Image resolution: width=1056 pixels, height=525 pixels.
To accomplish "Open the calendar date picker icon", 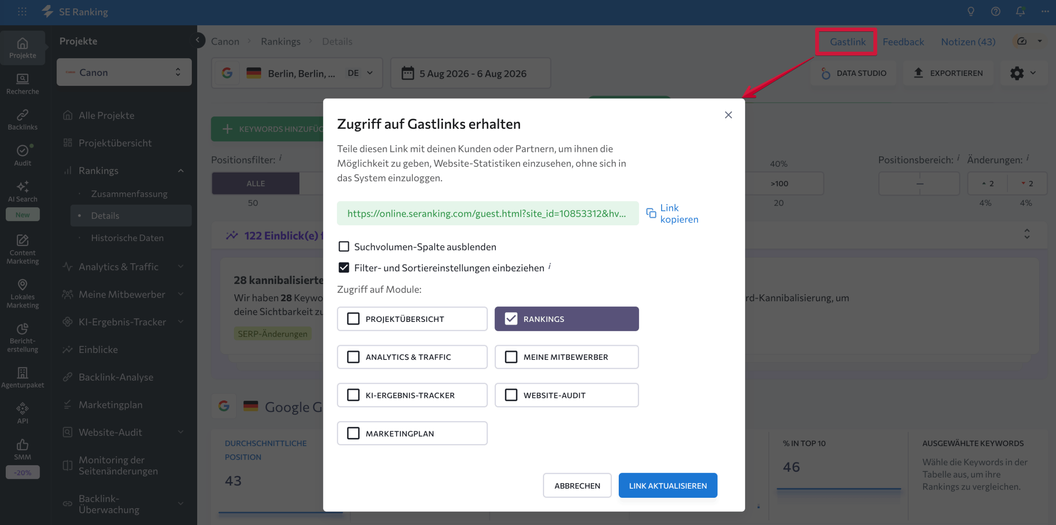I will coord(408,73).
